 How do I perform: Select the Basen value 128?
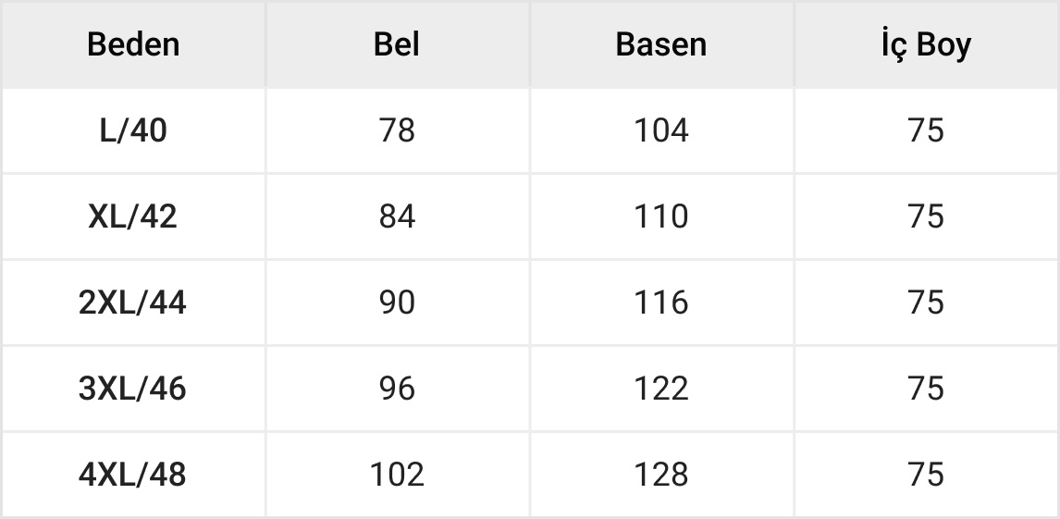point(660,475)
